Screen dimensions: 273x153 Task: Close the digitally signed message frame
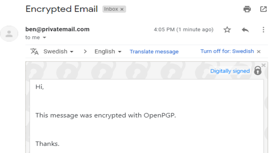[x=263, y=65]
